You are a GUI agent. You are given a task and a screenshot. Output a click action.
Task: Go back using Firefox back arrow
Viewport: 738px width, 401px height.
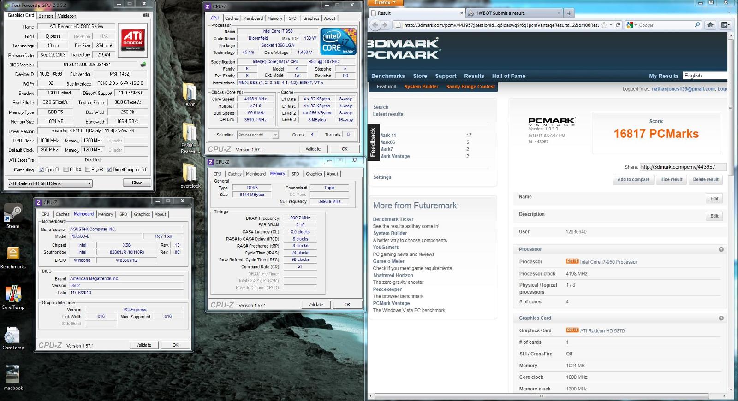pyautogui.click(x=375, y=25)
